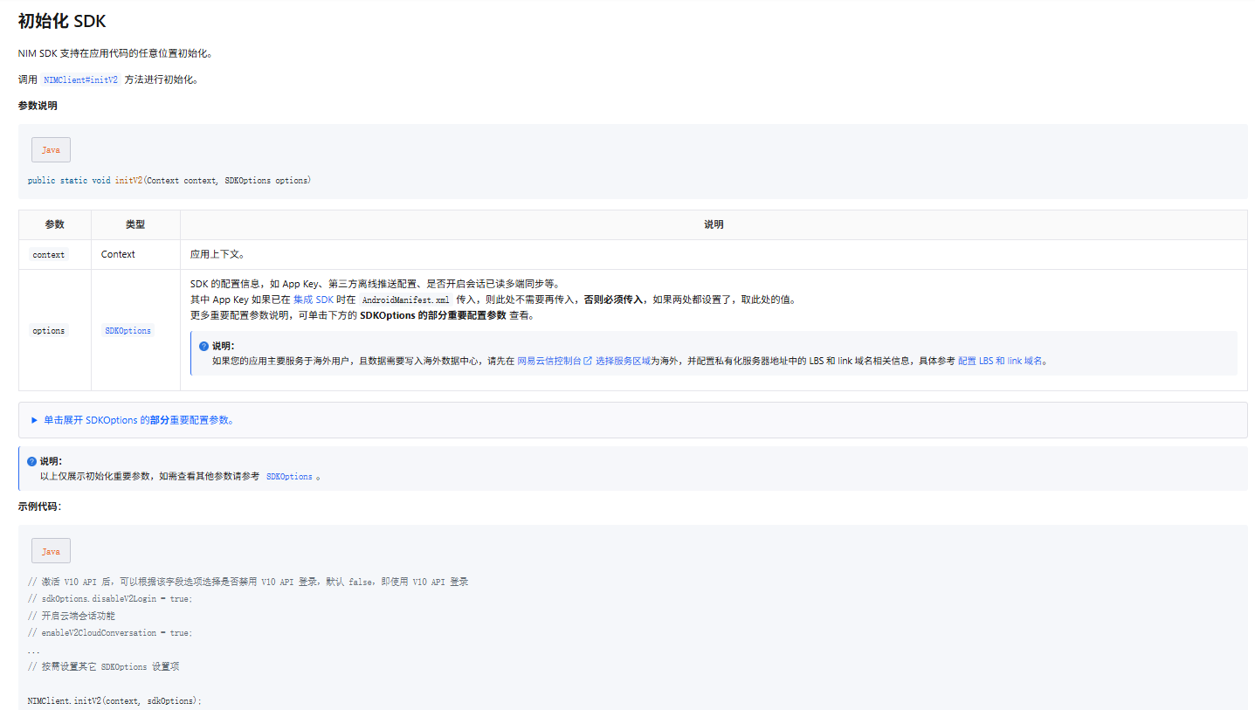Click the 初始化 SDK heading
This screenshot has width=1255, height=710.
(62, 21)
